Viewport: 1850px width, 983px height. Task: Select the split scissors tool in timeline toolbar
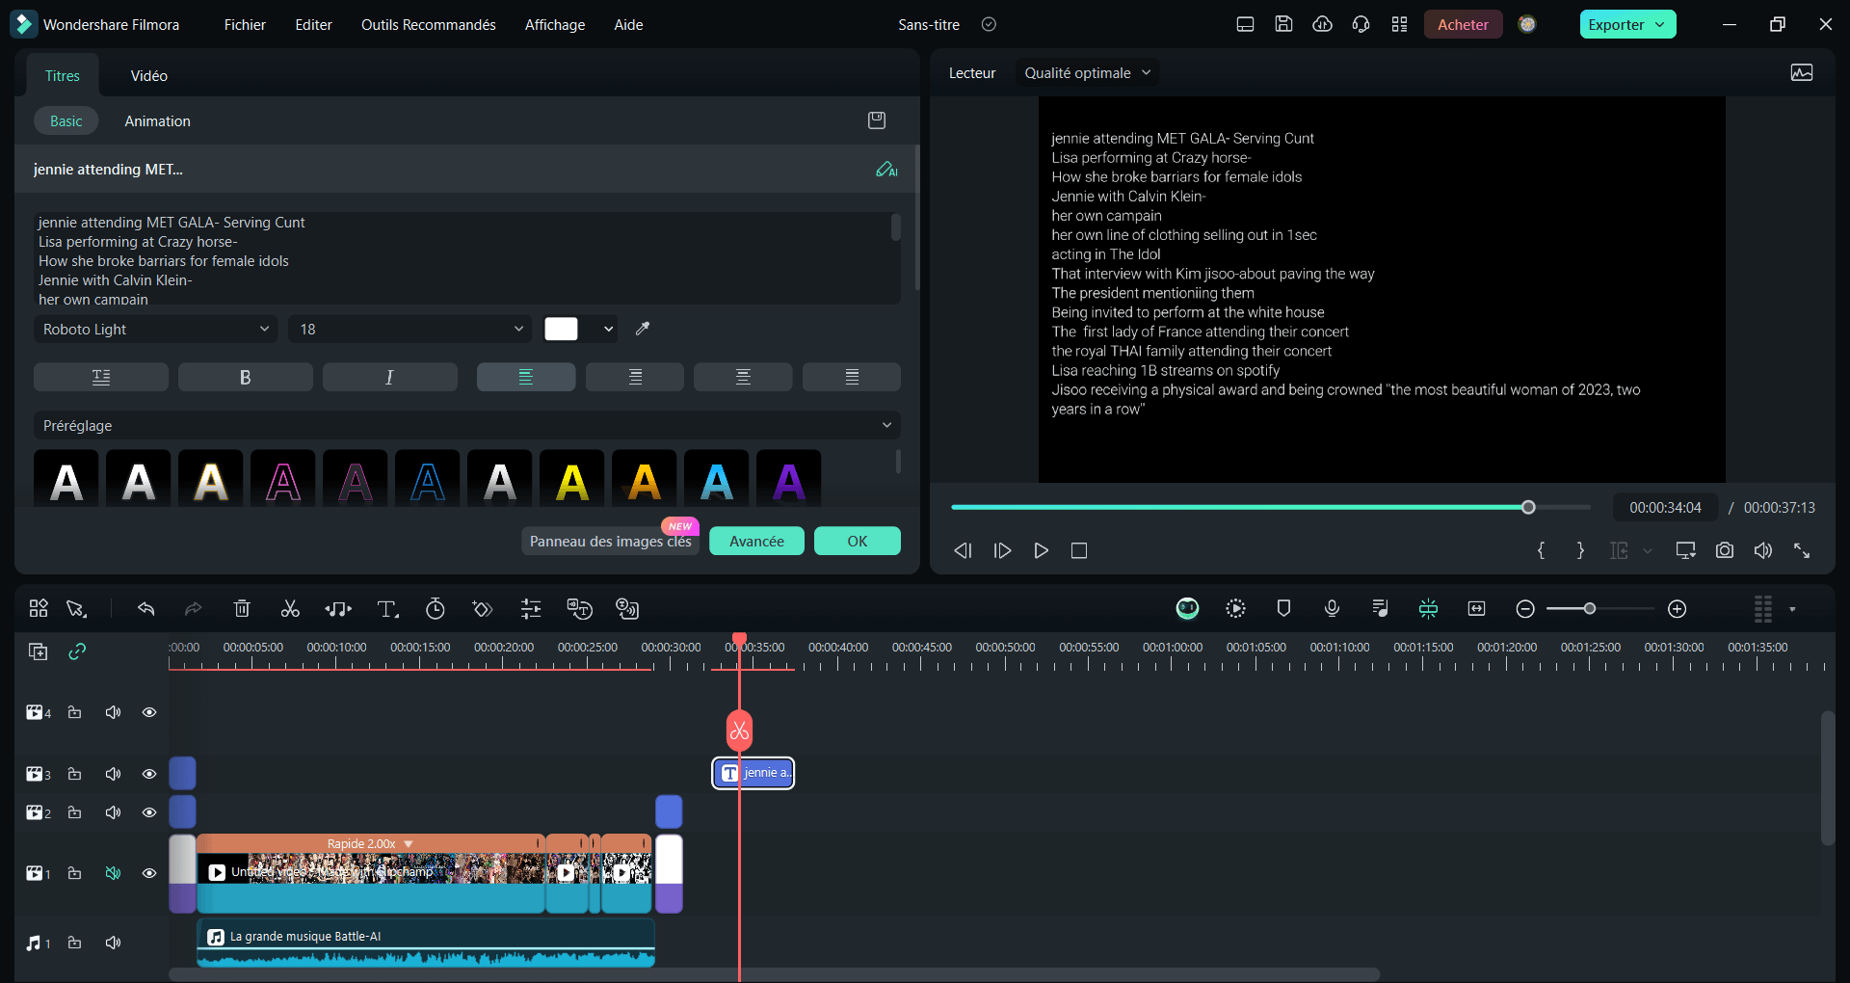click(x=290, y=609)
